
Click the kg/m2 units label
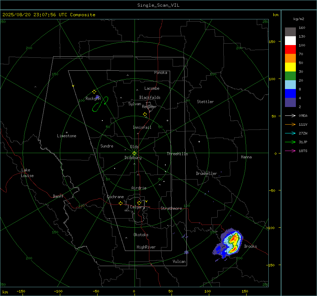(x=299, y=19)
